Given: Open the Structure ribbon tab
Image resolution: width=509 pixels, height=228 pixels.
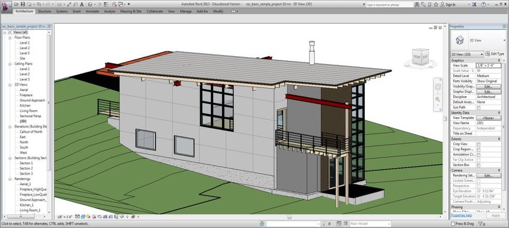Looking at the screenshot, I should pyautogui.click(x=44, y=11).
